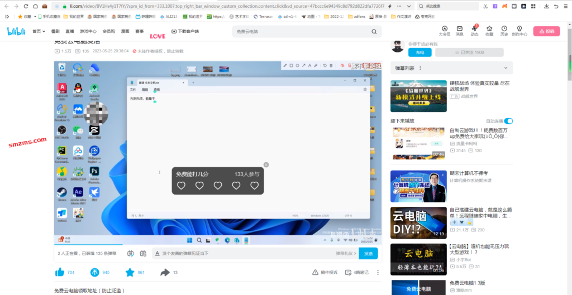Open the 夸克网盘 bookmark
The width and height of the screenshot is (572, 295).
425,16
